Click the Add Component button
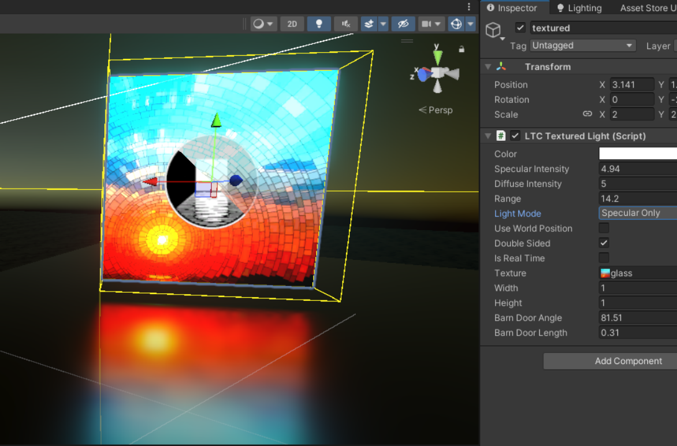This screenshot has height=446, width=677. click(628, 361)
